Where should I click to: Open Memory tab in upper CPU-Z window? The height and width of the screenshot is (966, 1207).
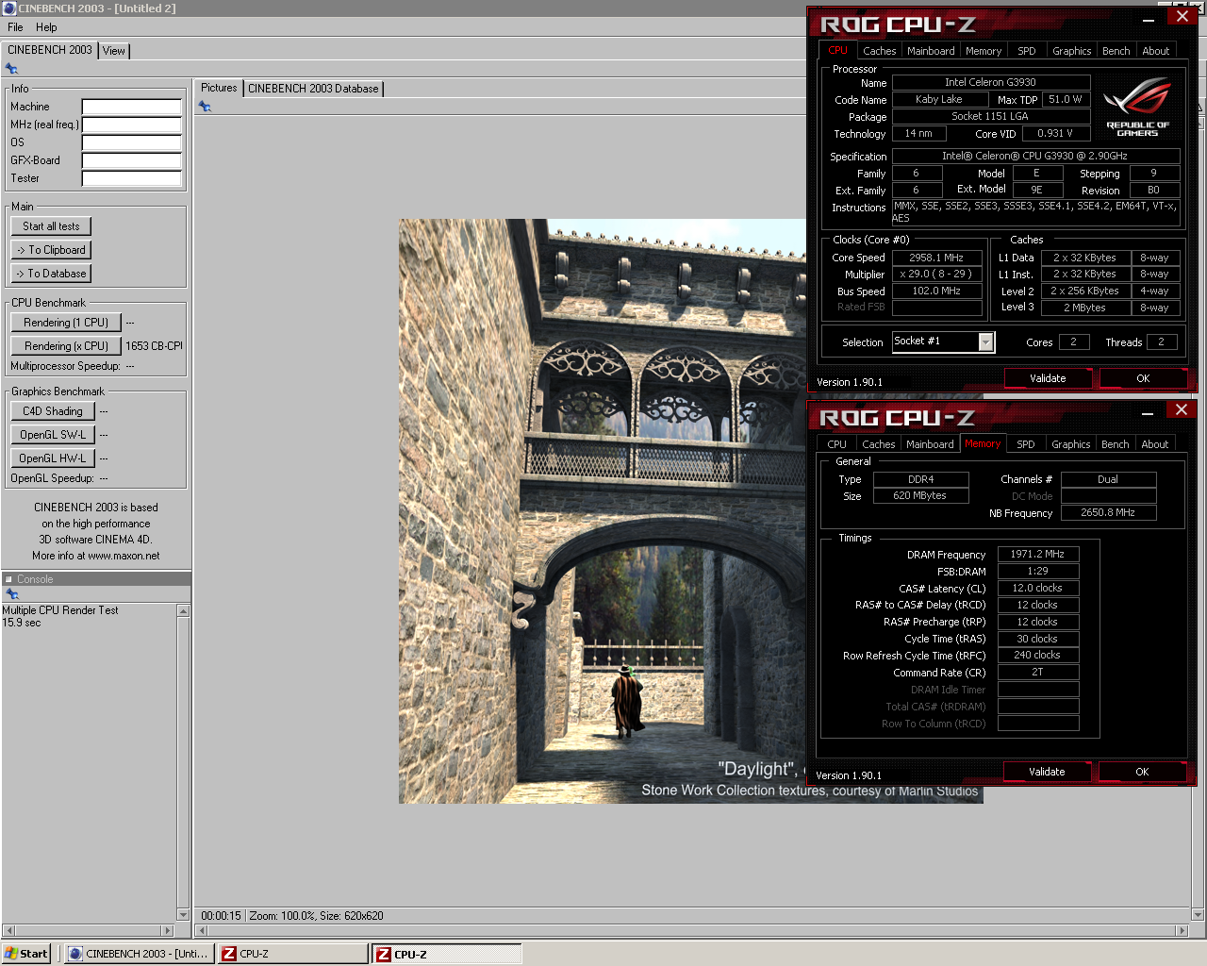tap(984, 51)
